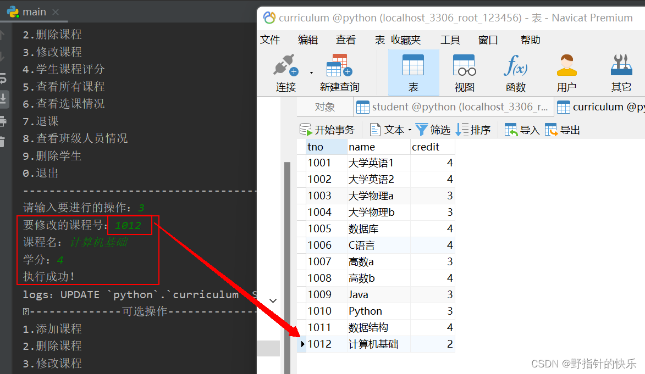The image size is (645, 374).
Task: Open the 编辑 menu
Action: [x=308, y=40]
